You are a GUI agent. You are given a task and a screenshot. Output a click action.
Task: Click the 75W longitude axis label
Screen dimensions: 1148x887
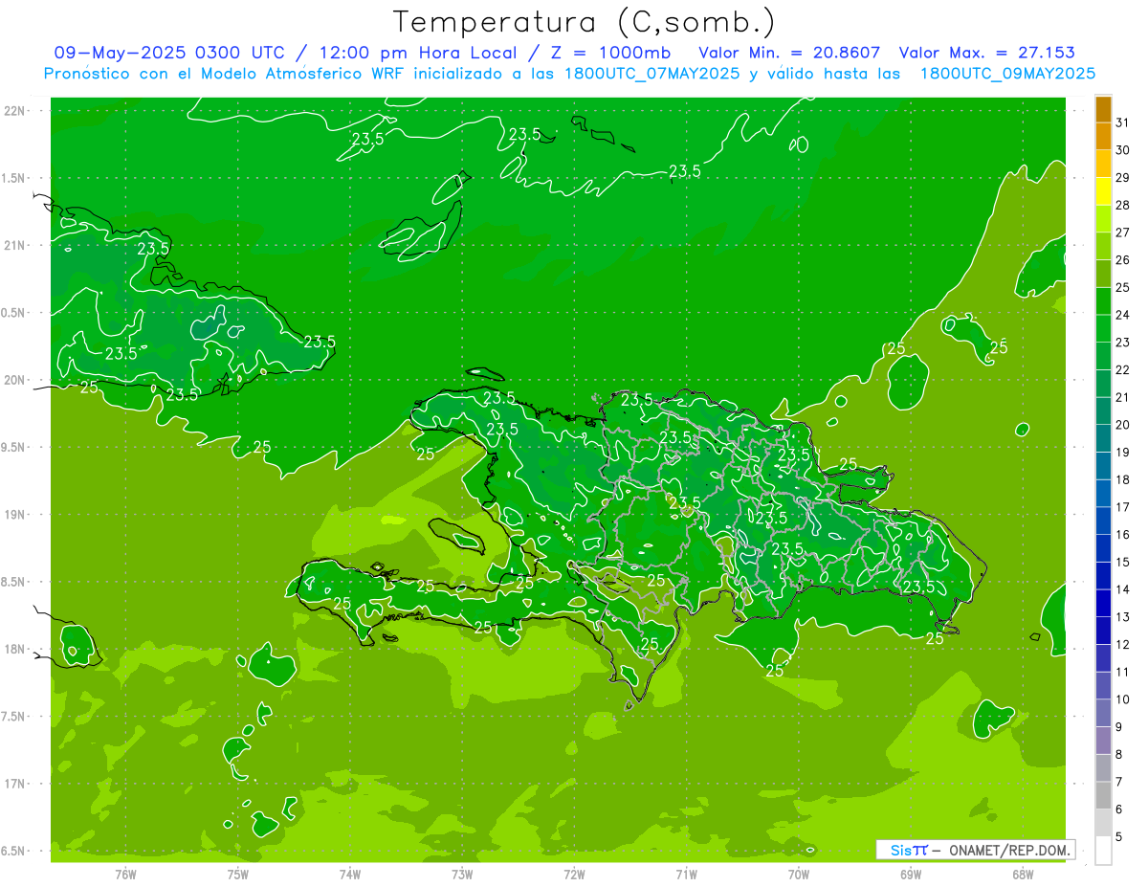pyautogui.click(x=237, y=874)
